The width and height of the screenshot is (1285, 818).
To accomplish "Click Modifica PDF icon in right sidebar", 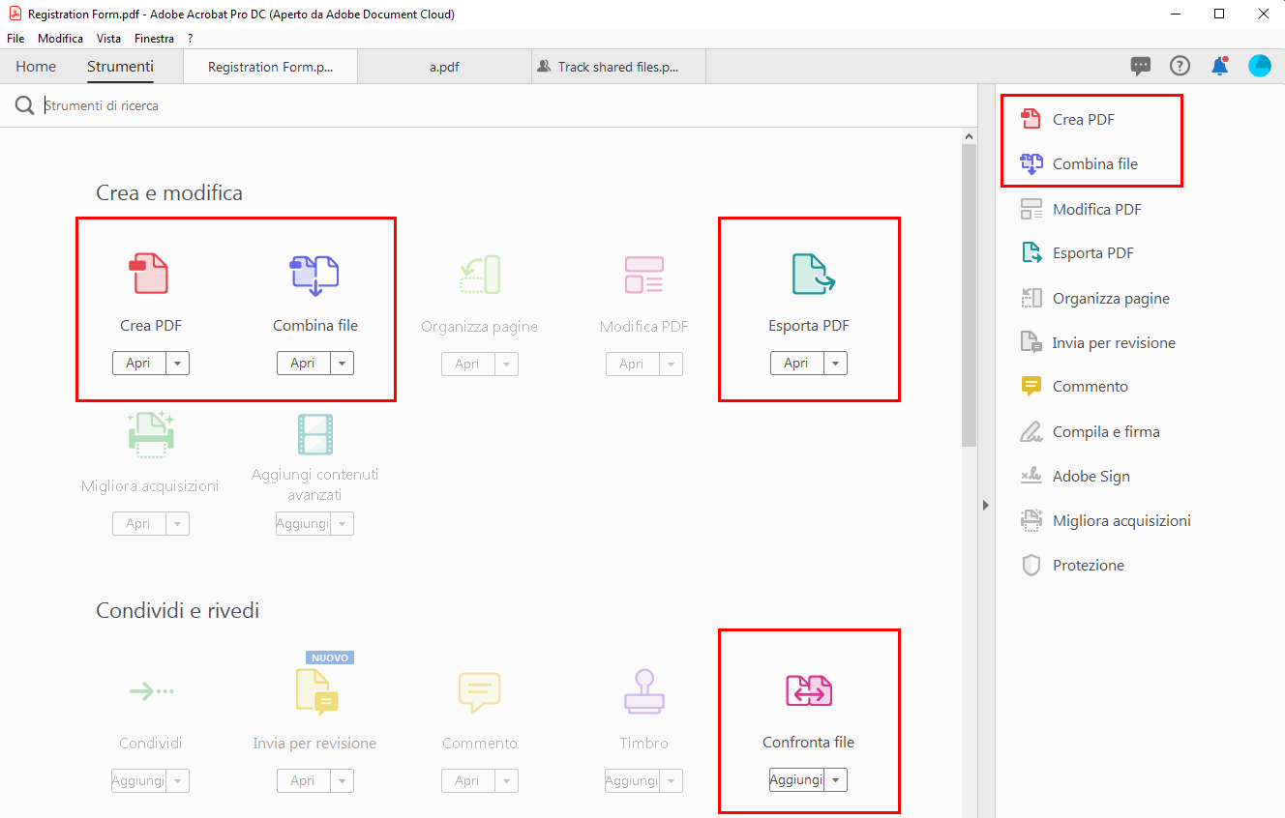I will tap(1031, 209).
